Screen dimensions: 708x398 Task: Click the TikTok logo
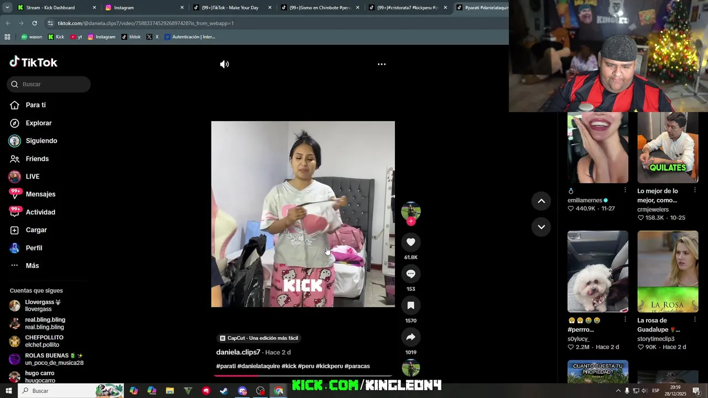[x=33, y=62]
